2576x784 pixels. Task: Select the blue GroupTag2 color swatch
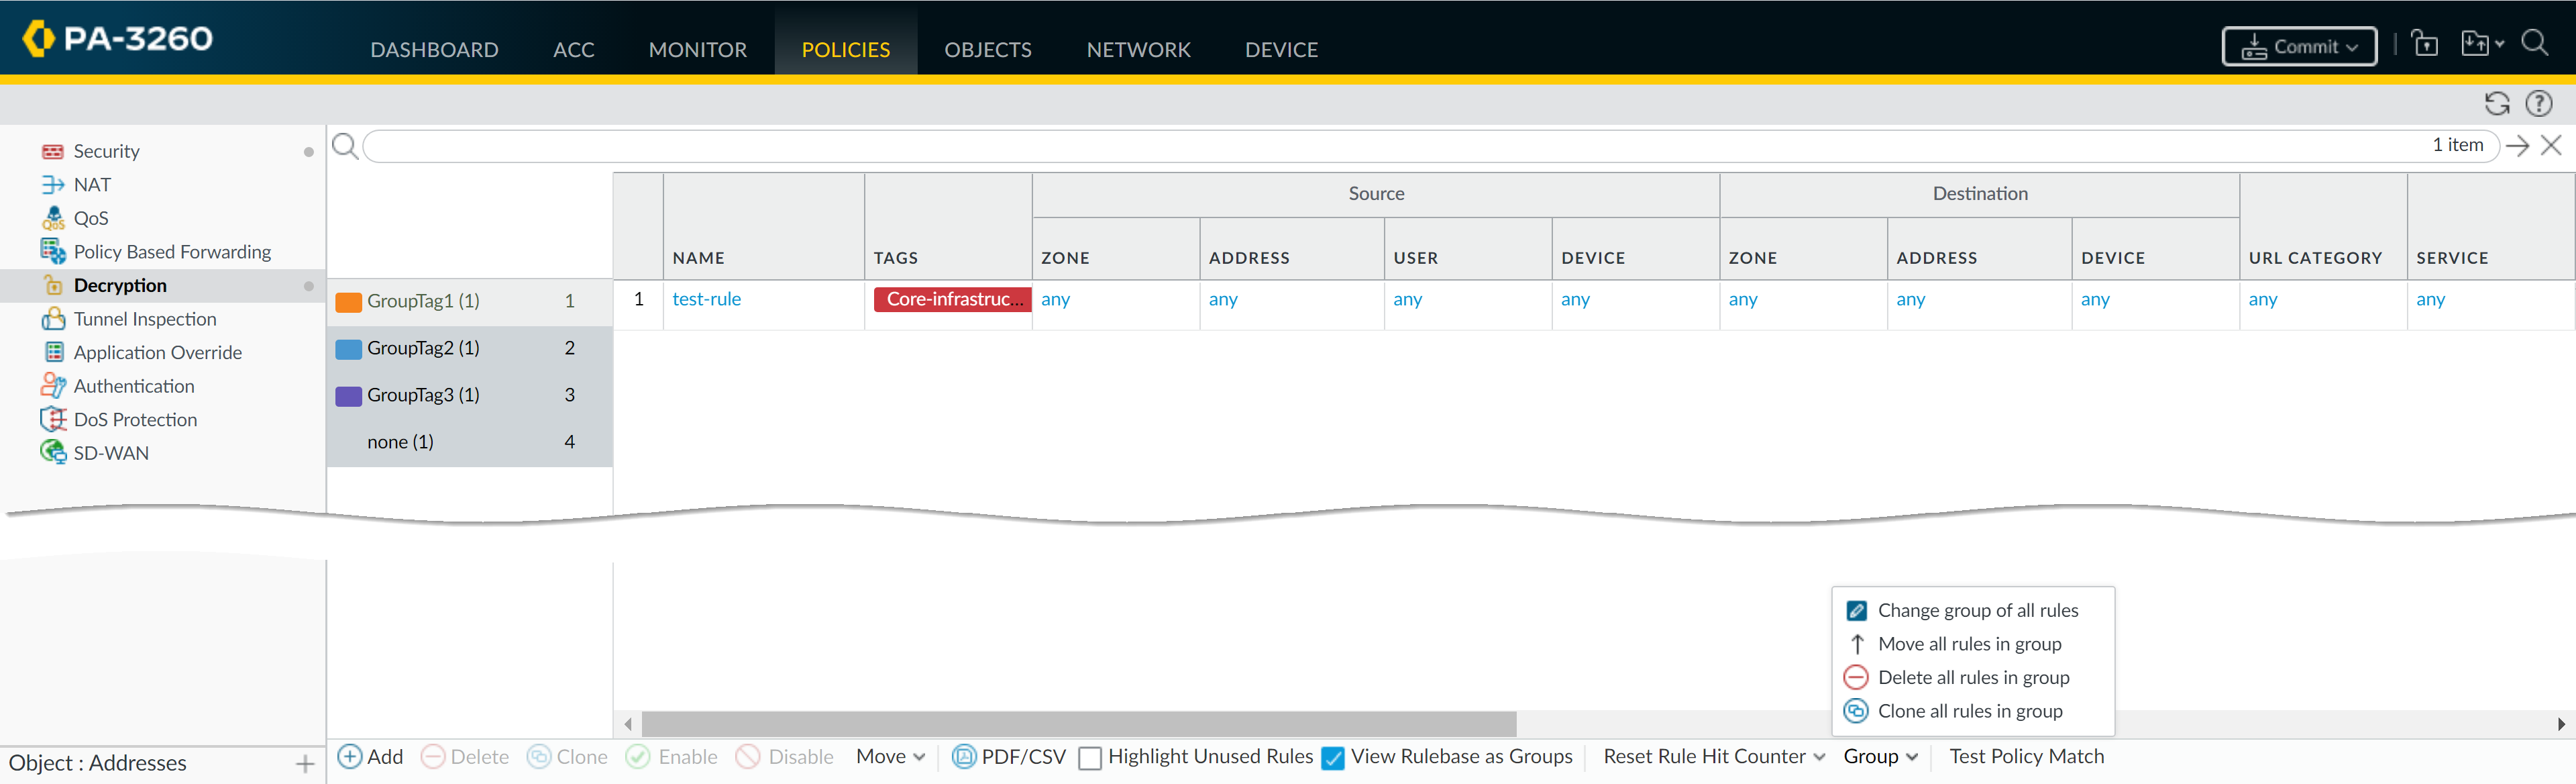[349, 348]
